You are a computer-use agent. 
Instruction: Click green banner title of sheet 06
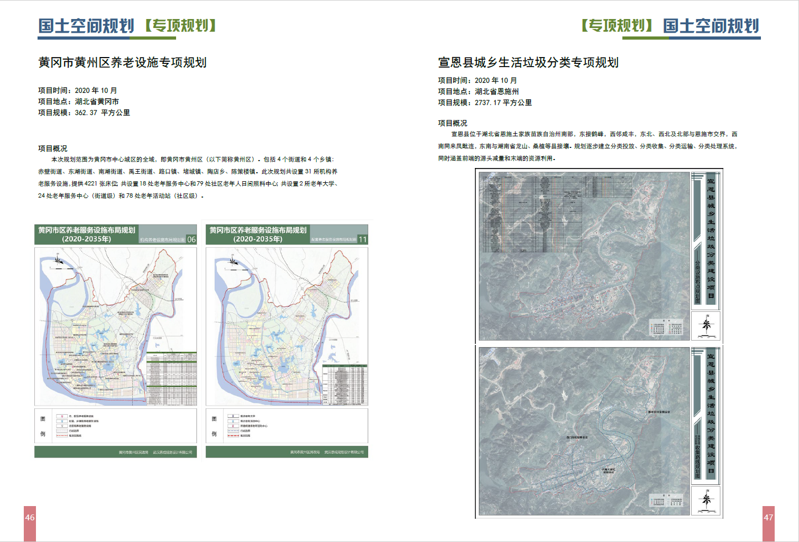point(87,235)
